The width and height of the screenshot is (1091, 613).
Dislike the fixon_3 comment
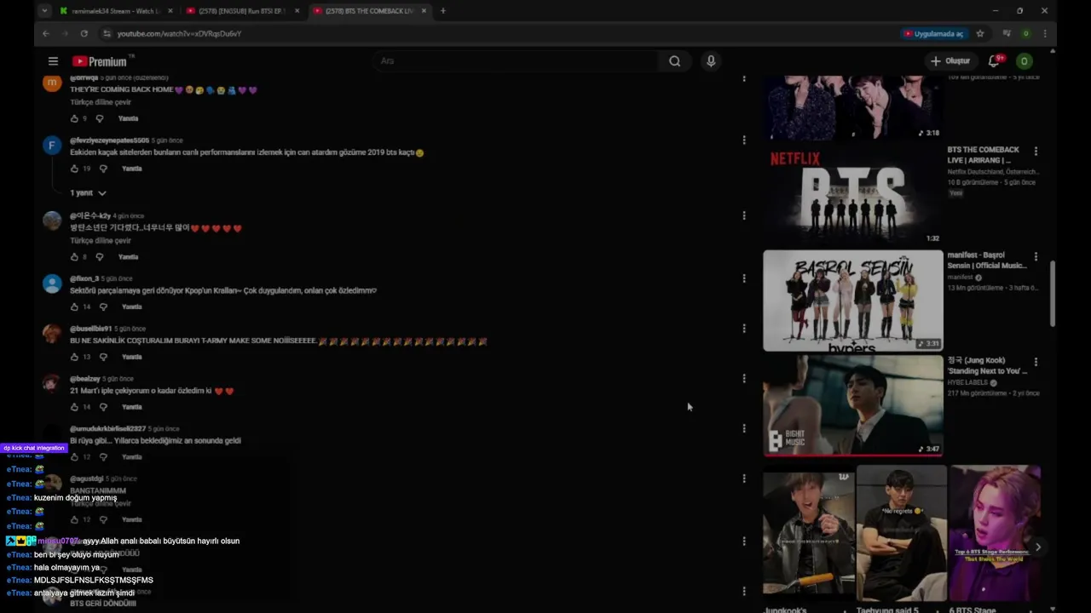coord(103,306)
